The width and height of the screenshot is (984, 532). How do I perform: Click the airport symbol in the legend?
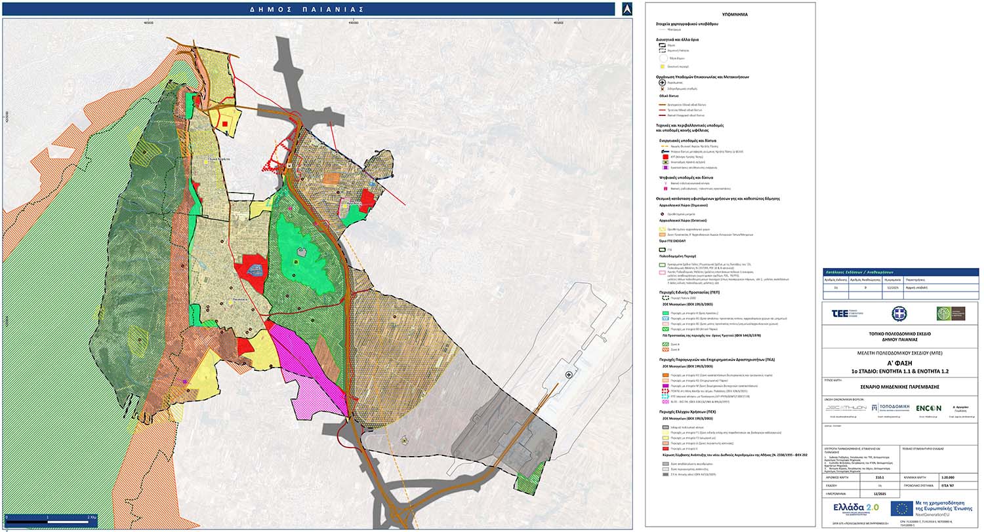coord(663,83)
